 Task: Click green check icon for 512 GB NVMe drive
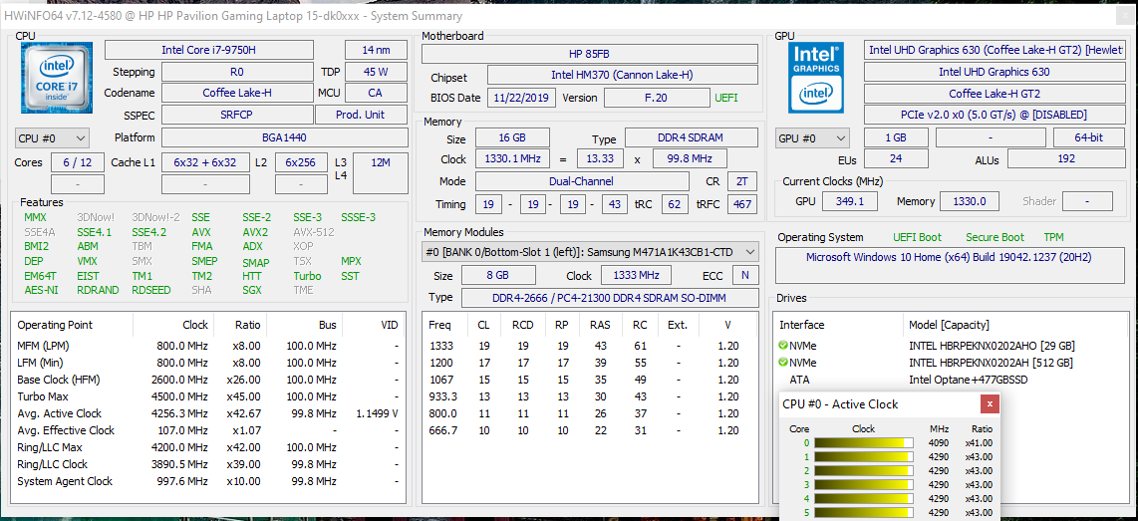(782, 362)
